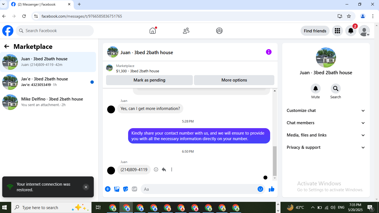This screenshot has width=379, height=213.
Task: Expand Media, files and links section
Action: [x=326, y=135]
